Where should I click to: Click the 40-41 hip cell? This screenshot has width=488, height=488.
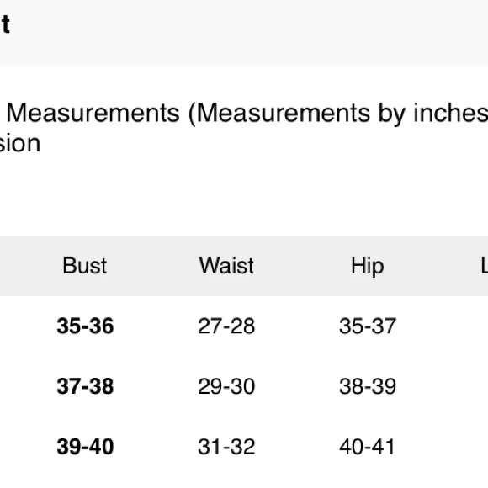coord(367,446)
